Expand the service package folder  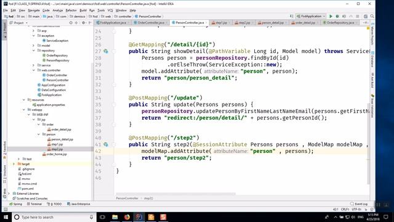click(33, 65)
